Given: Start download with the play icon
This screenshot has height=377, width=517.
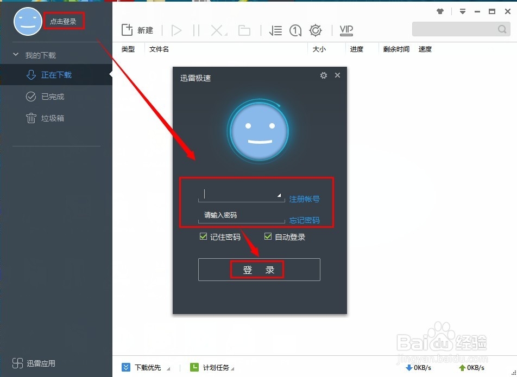Looking at the screenshot, I should click(176, 30).
